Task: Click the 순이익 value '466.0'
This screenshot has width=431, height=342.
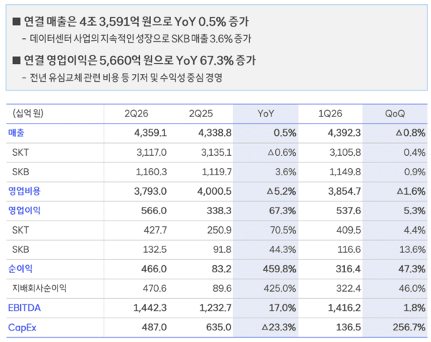Action: 154,269
